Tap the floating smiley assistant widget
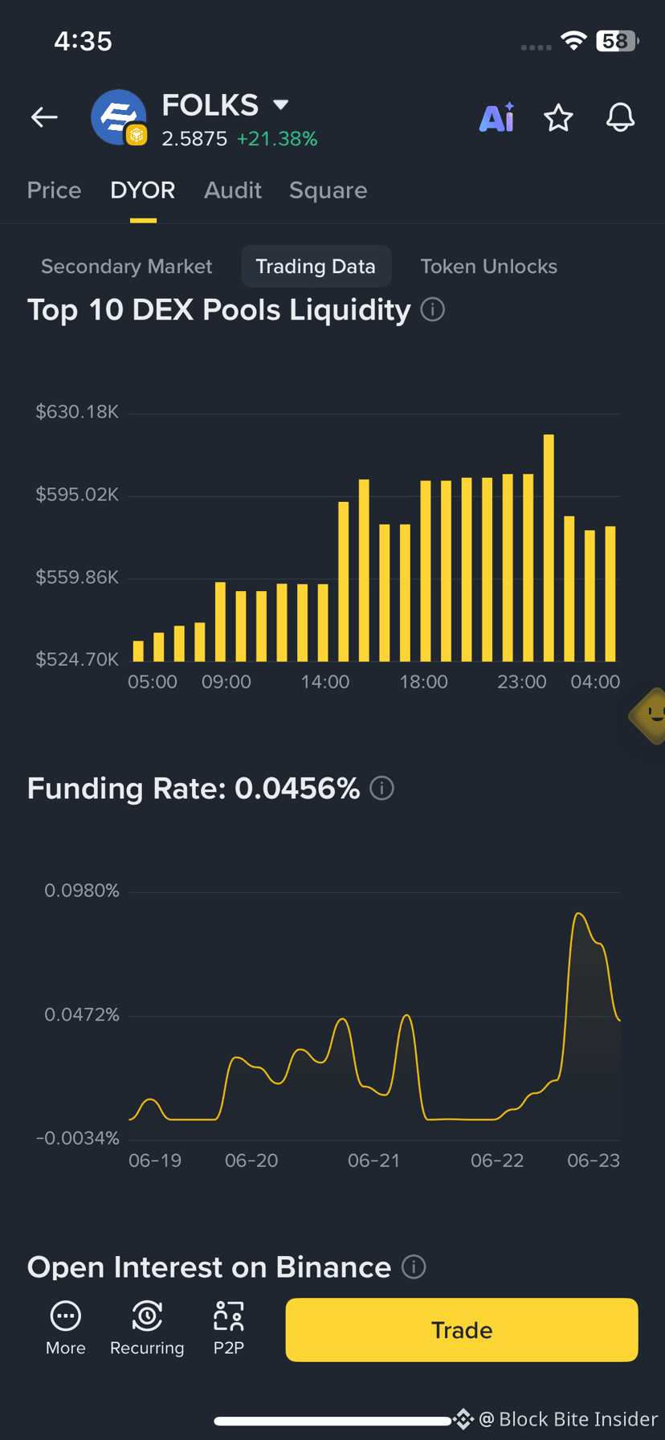Screen dimensions: 665x1440 (x=649, y=715)
